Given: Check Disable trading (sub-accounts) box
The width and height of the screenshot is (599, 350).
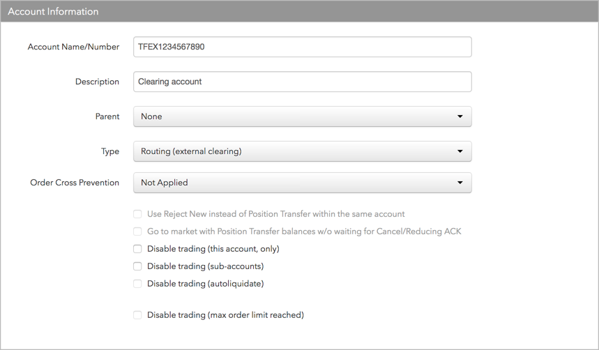Looking at the screenshot, I should (137, 266).
